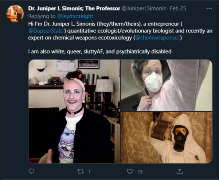Open the three-dot more options menu

pyautogui.click(x=209, y=8)
